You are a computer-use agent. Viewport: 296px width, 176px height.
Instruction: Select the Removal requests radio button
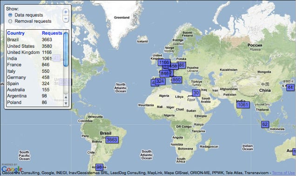[x=10, y=21]
